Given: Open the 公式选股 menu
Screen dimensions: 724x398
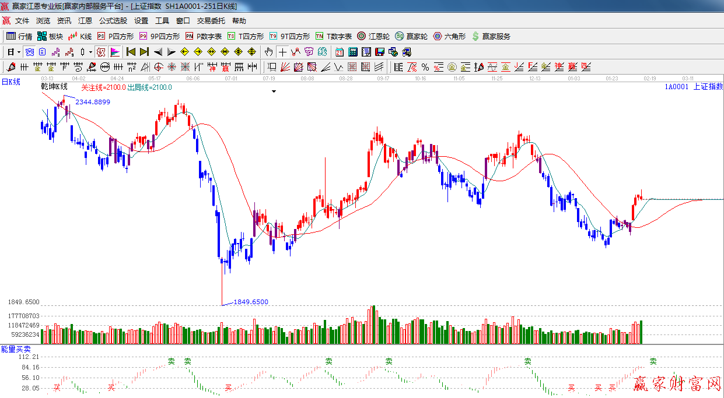Looking at the screenshot, I should (113, 21).
